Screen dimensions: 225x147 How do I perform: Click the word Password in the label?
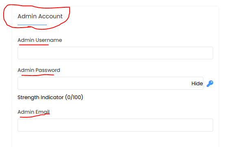48,70
